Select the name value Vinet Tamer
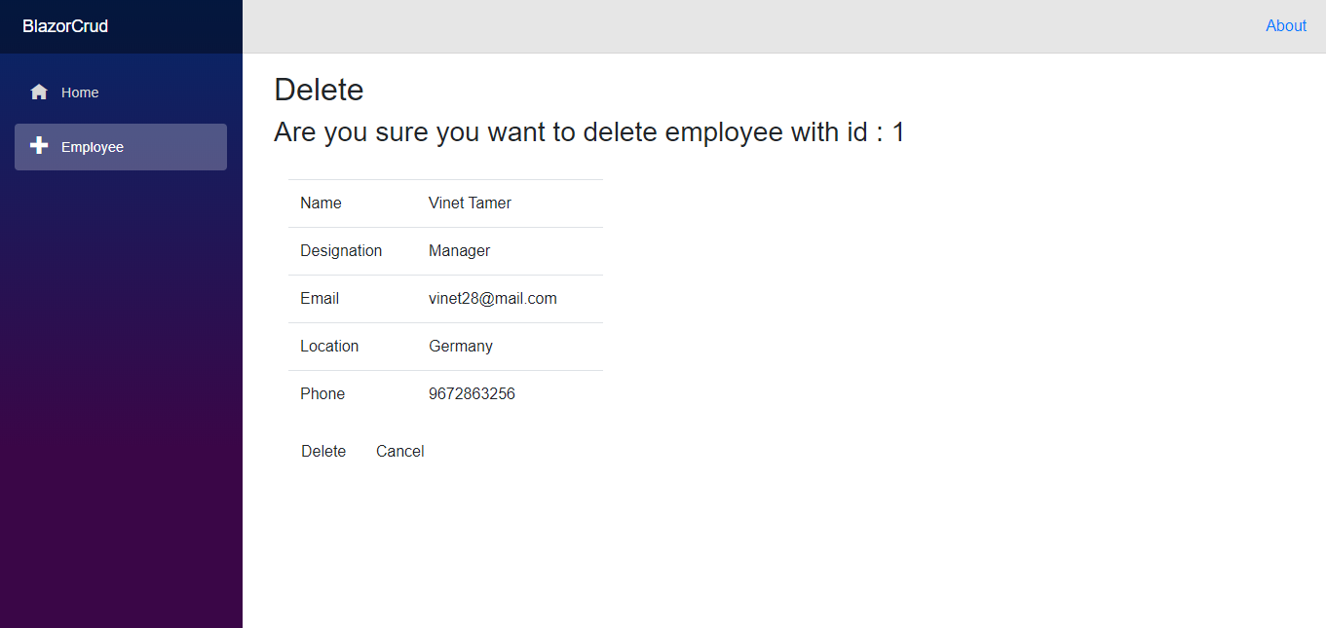The width and height of the screenshot is (1326, 628). 470,203
